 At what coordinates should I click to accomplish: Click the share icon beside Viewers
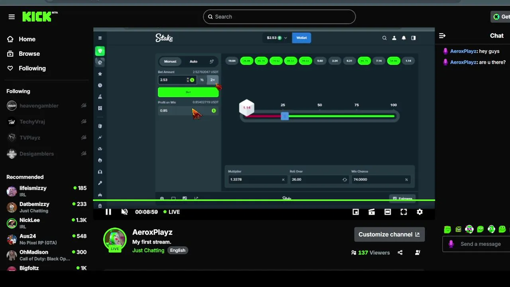click(x=400, y=252)
